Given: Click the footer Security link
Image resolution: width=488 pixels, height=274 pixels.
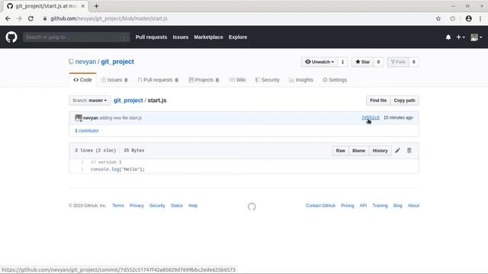Looking at the screenshot, I should [x=157, y=205].
